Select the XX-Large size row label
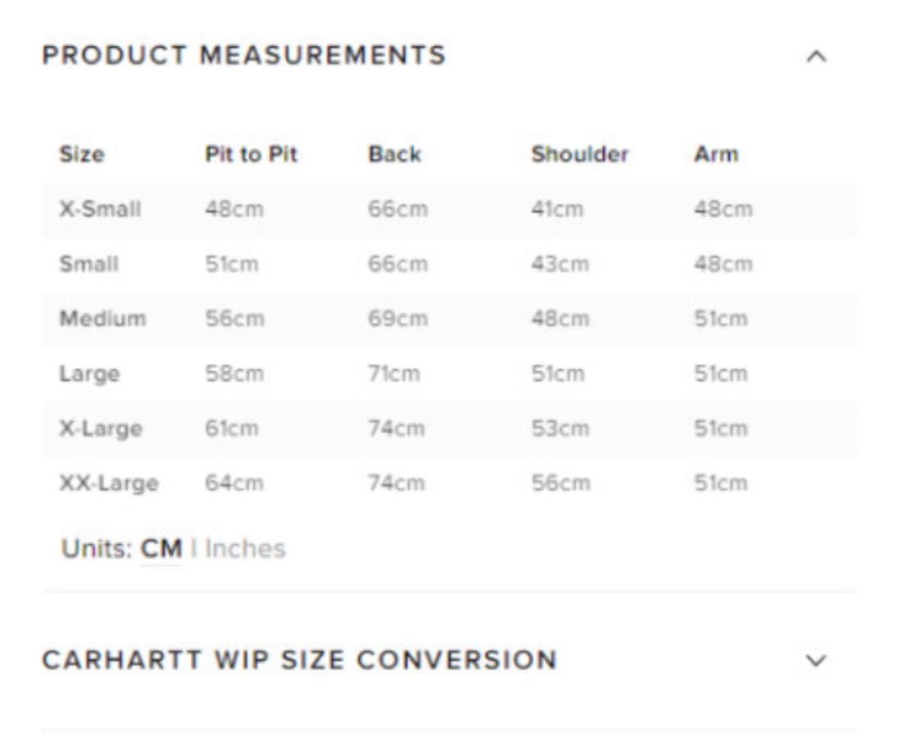 (108, 483)
